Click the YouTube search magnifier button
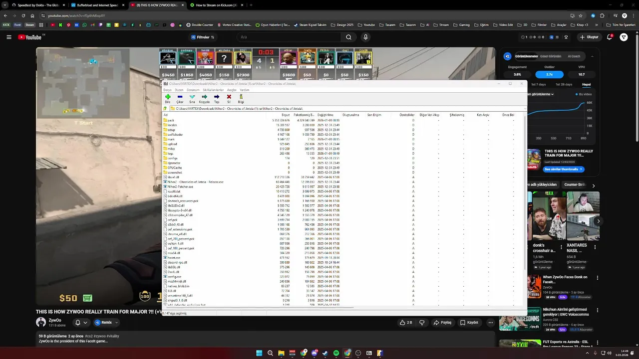The height and width of the screenshot is (359, 639). pos(348,37)
